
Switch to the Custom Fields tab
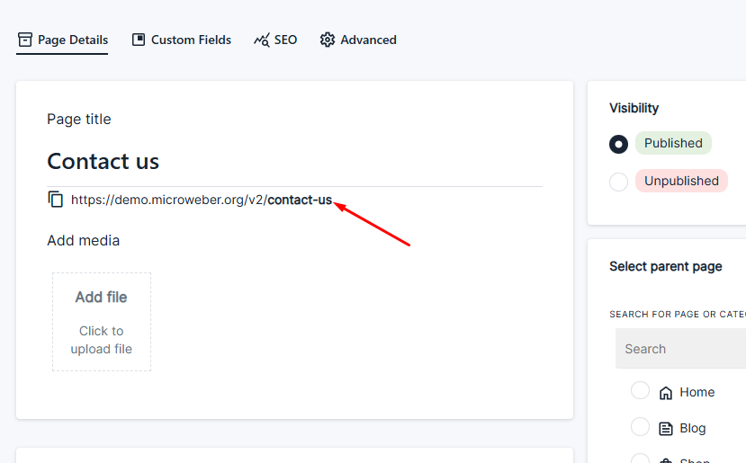pyautogui.click(x=191, y=40)
